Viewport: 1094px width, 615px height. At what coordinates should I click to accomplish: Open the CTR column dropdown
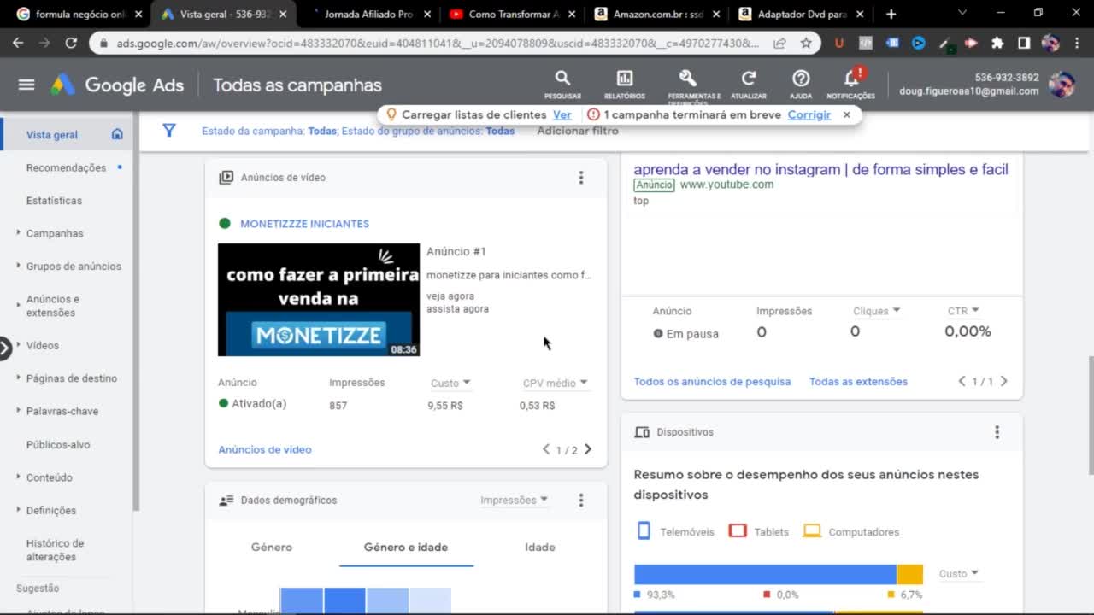pos(963,311)
